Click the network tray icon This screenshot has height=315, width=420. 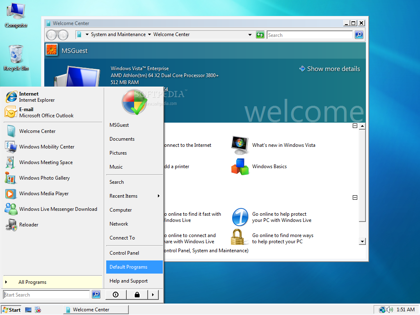(382, 310)
